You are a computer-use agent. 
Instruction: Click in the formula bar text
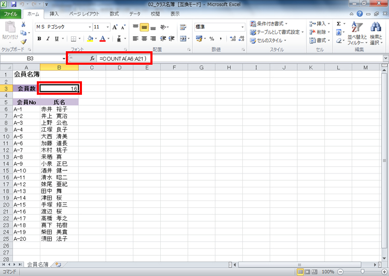coord(123,59)
